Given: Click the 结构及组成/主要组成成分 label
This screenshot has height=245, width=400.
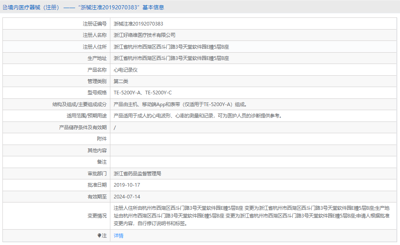Looking at the screenshot, I should click(80, 104).
